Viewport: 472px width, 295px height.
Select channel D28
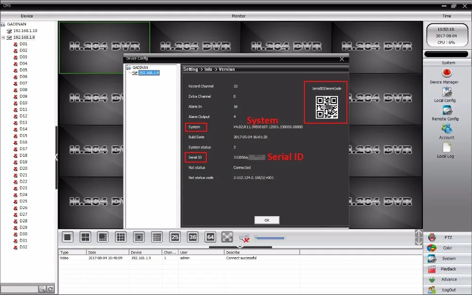pyautogui.click(x=23, y=221)
